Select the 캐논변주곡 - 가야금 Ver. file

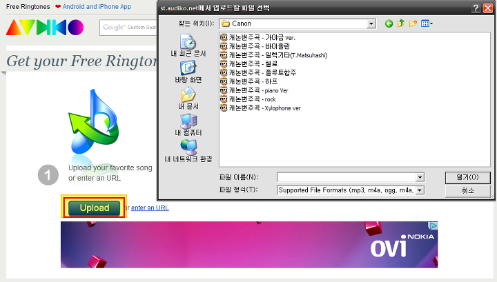pyautogui.click(x=257, y=37)
